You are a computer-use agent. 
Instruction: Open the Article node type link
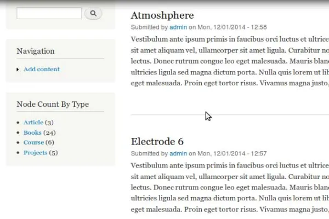[x=33, y=122]
